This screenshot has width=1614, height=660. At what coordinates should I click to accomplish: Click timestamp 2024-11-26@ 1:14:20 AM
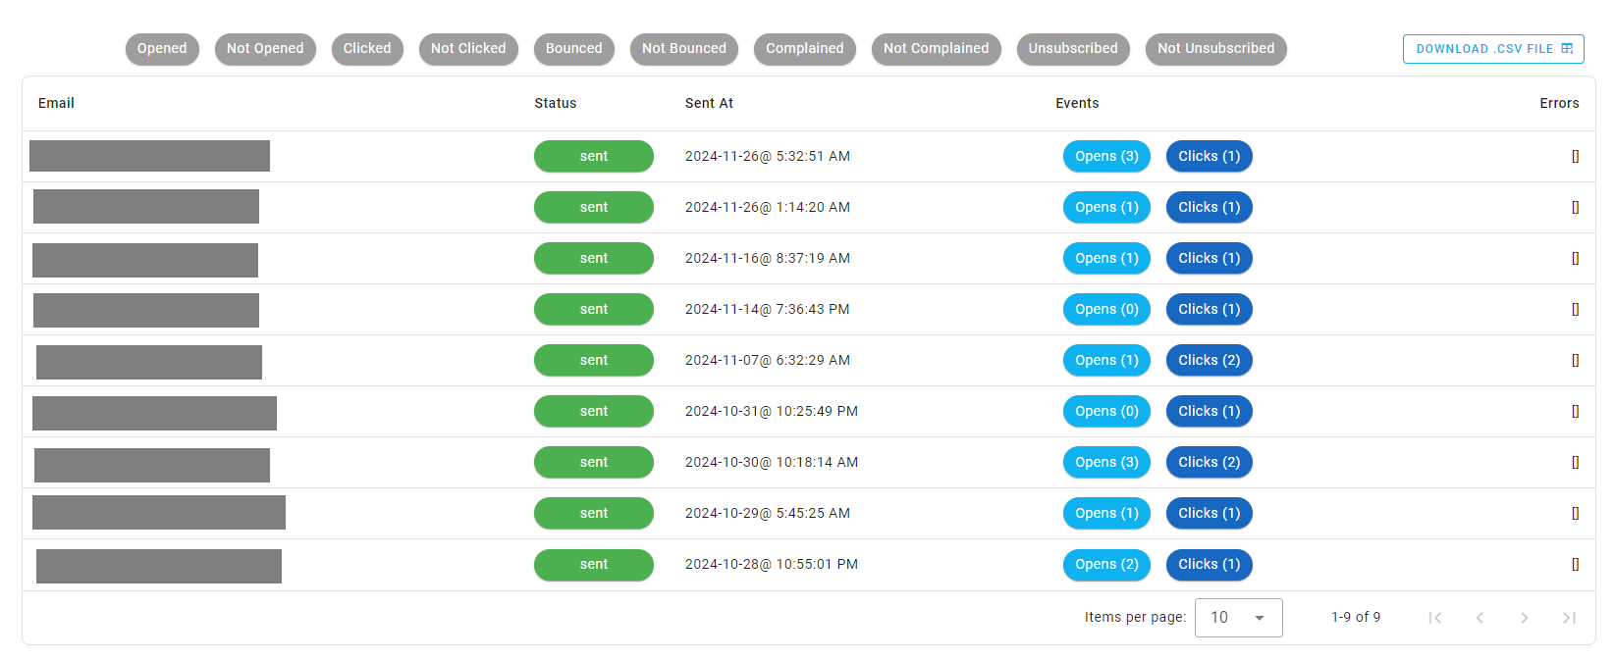[768, 207]
